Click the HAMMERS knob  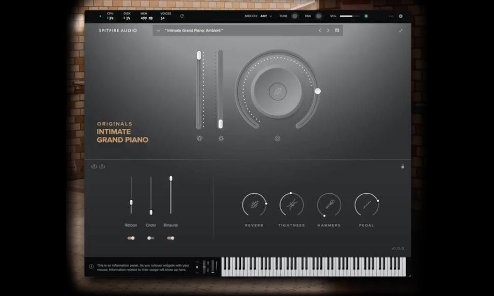click(x=329, y=205)
